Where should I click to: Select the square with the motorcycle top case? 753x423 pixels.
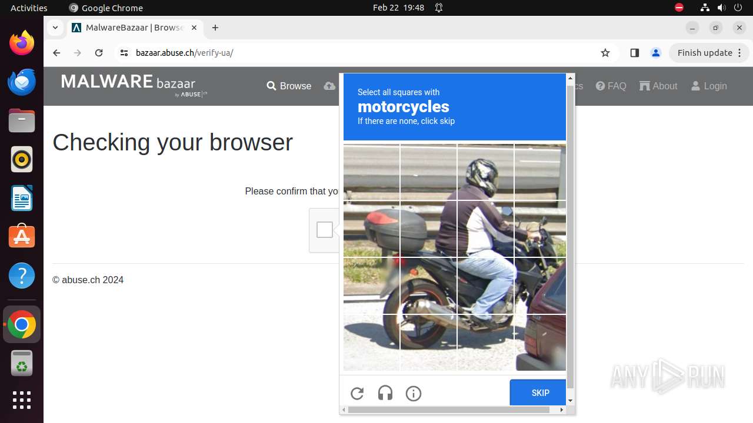click(x=371, y=229)
